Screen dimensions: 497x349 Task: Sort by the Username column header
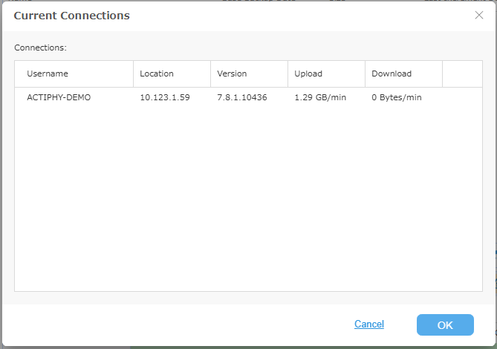[74, 74]
